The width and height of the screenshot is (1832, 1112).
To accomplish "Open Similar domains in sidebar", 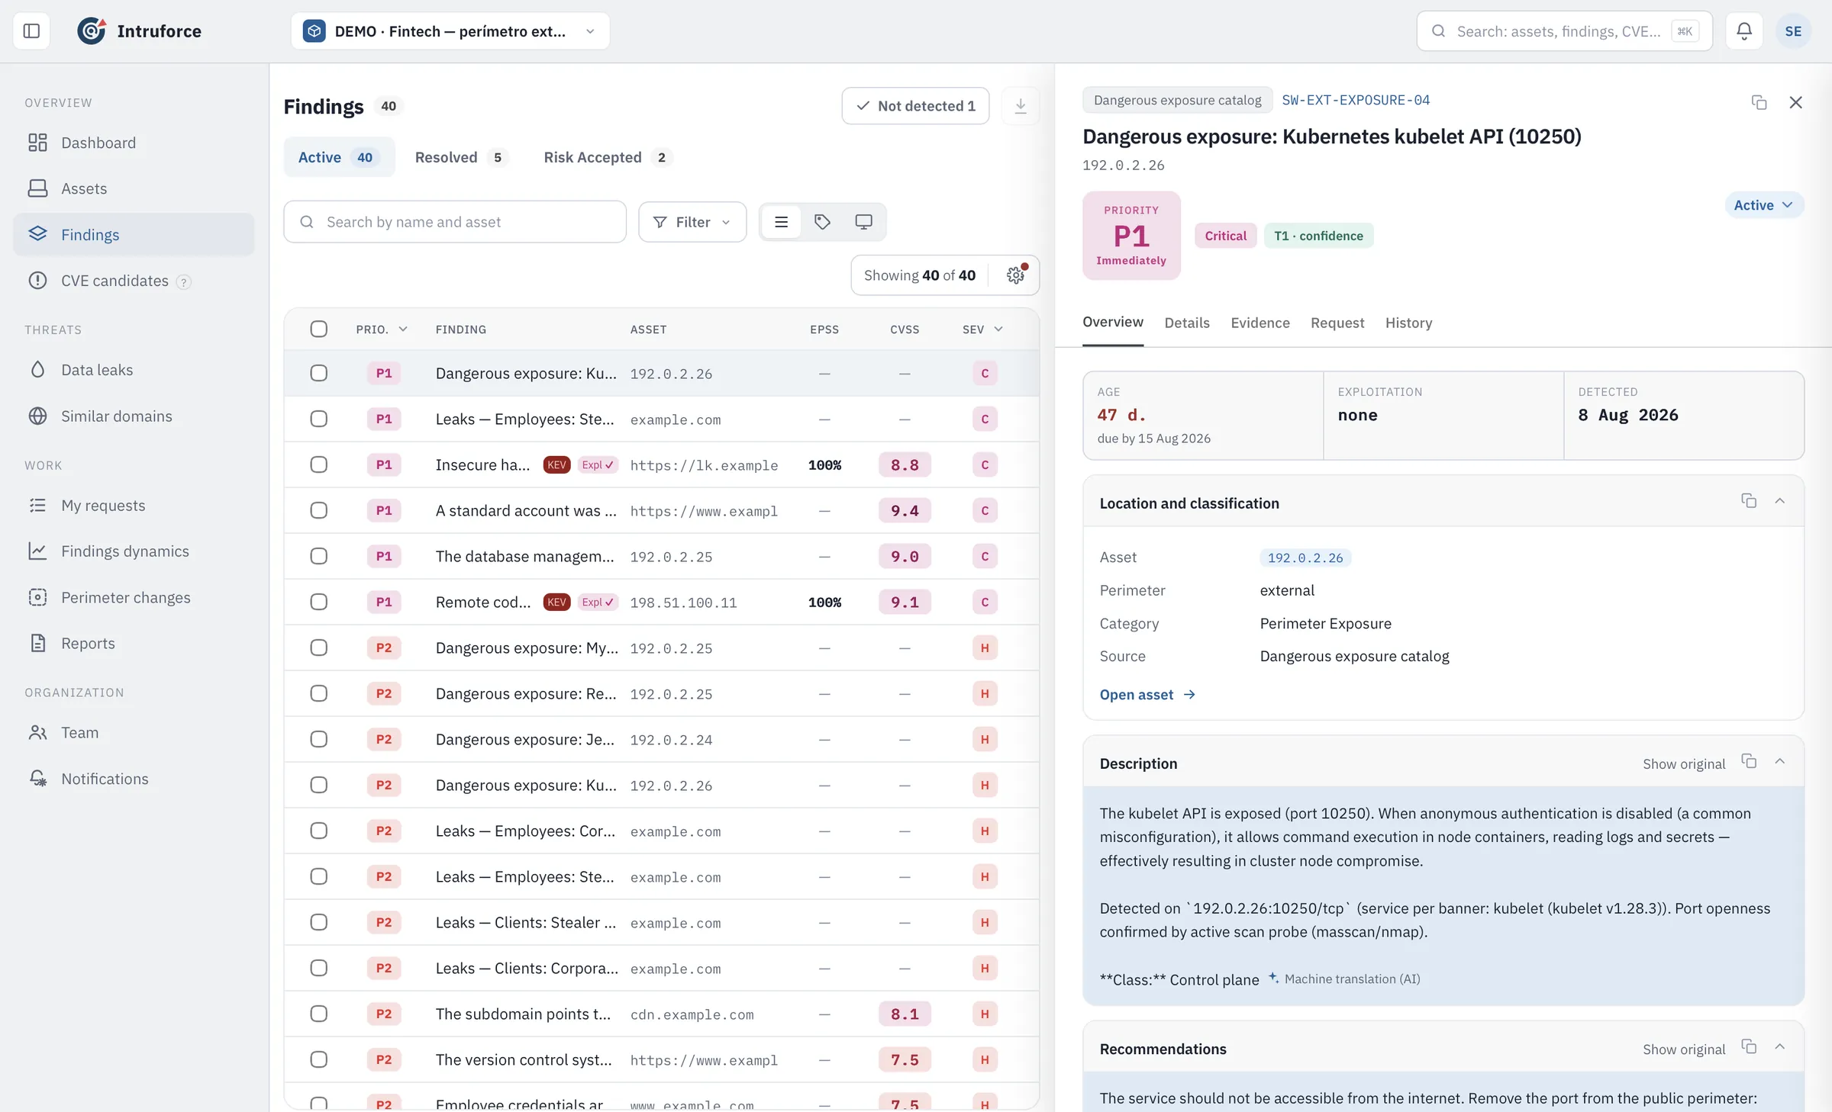I will (x=134, y=416).
